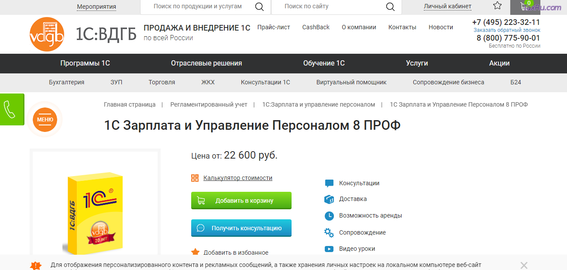Click the favorites star icon in header
This screenshot has height=270, width=567.
(x=497, y=6)
